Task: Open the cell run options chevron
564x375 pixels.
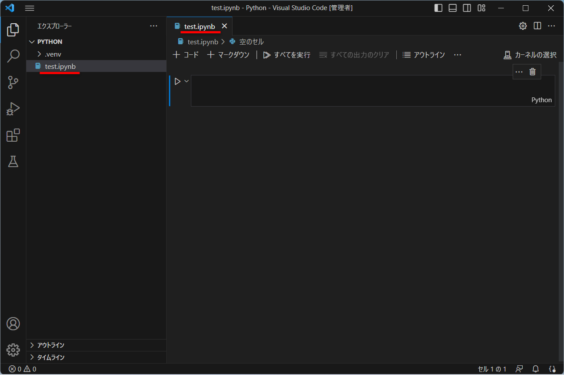Action: (186, 81)
